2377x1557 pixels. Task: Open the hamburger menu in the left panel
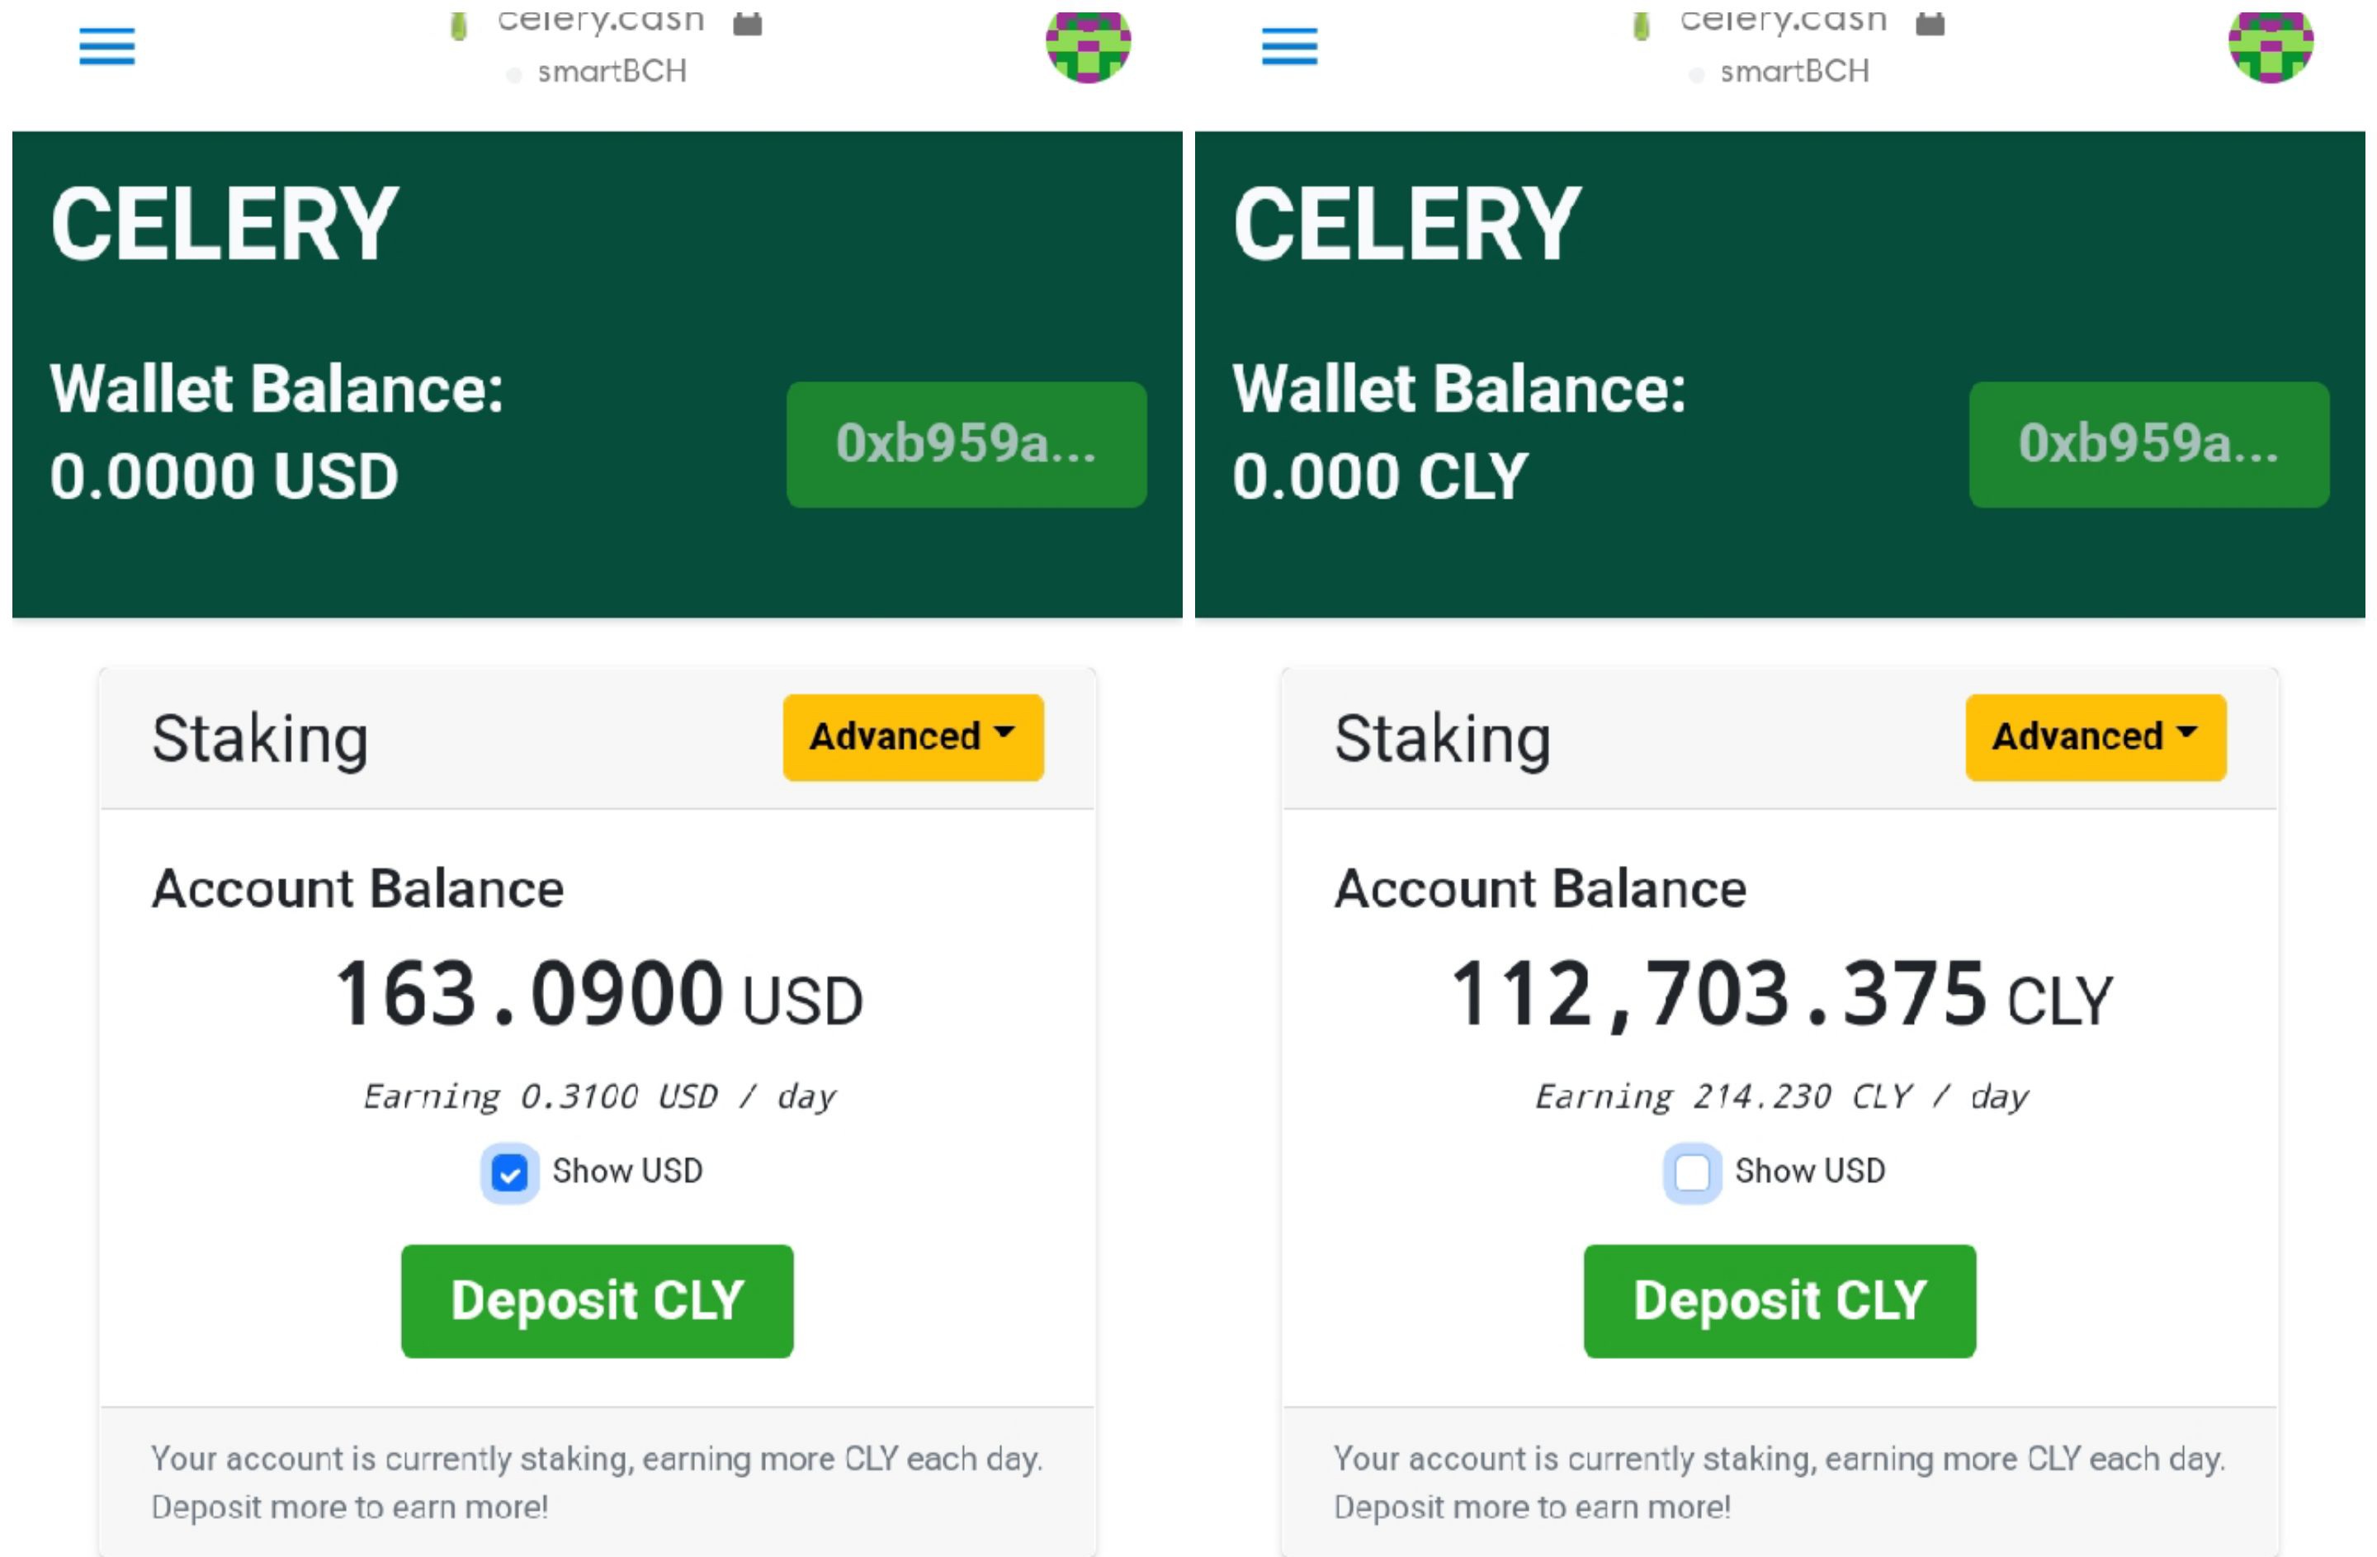coord(106,47)
